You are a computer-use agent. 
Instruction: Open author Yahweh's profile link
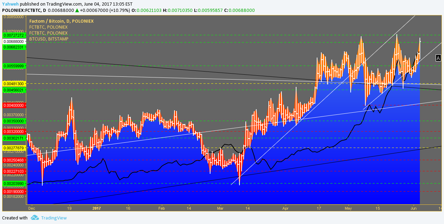(x=10, y=4)
